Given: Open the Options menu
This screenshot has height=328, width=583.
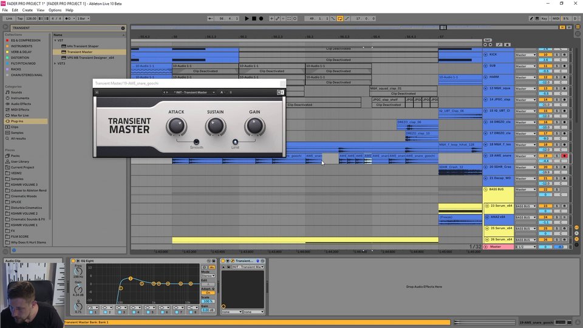Looking at the screenshot, I should 55,10.
